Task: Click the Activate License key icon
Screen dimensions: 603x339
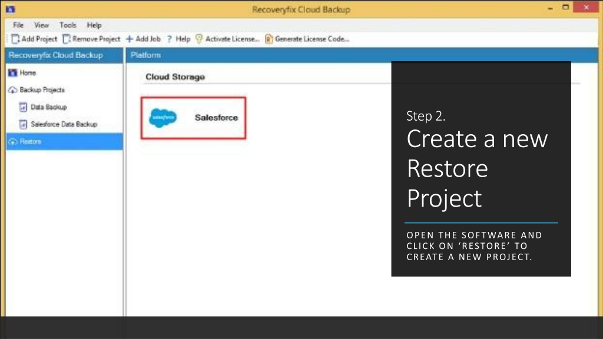Action: point(199,39)
